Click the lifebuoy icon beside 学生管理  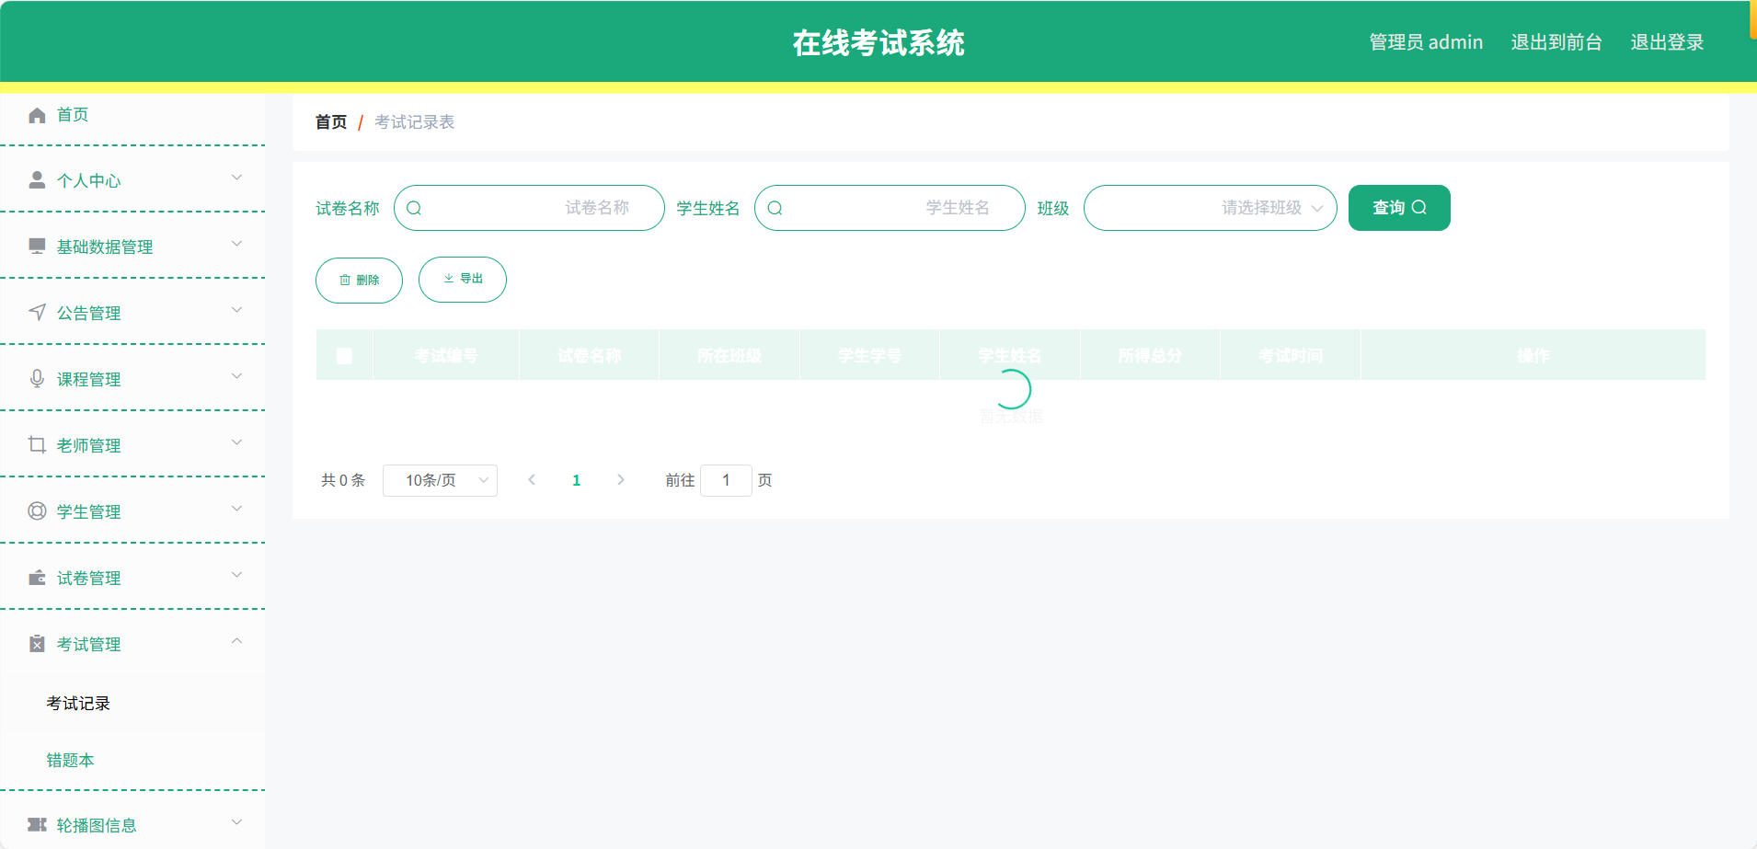click(37, 511)
